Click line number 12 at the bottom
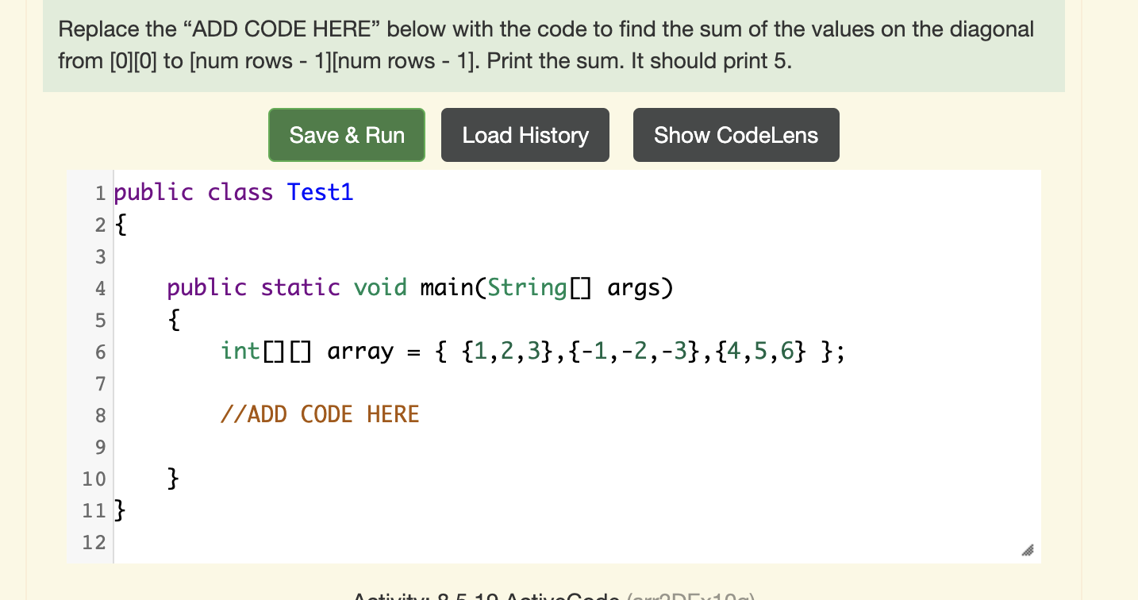 [x=95, y=541]
